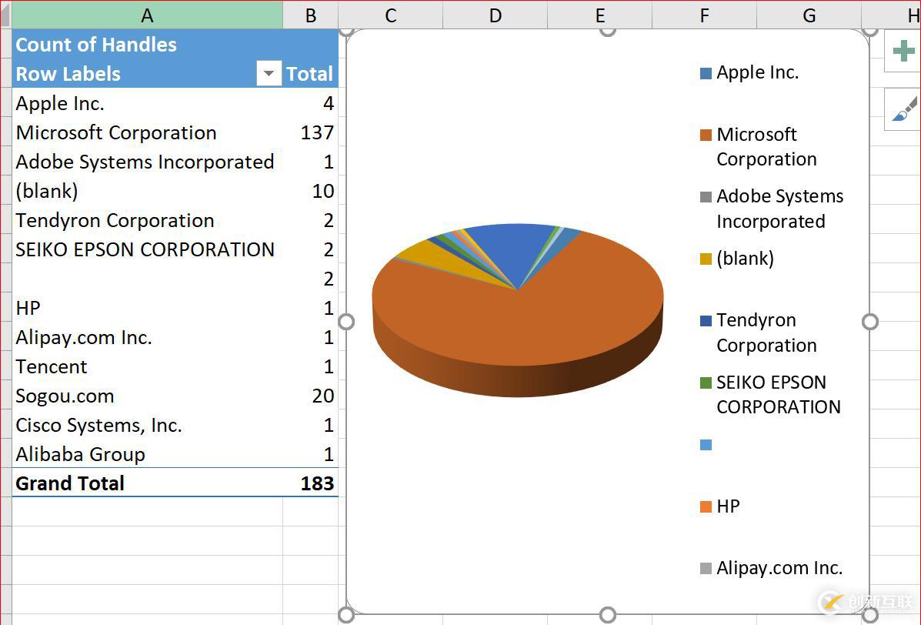Select the 'Sogou.com' row label cell
This screenshot has width=921, height=625.
point(147,396)
